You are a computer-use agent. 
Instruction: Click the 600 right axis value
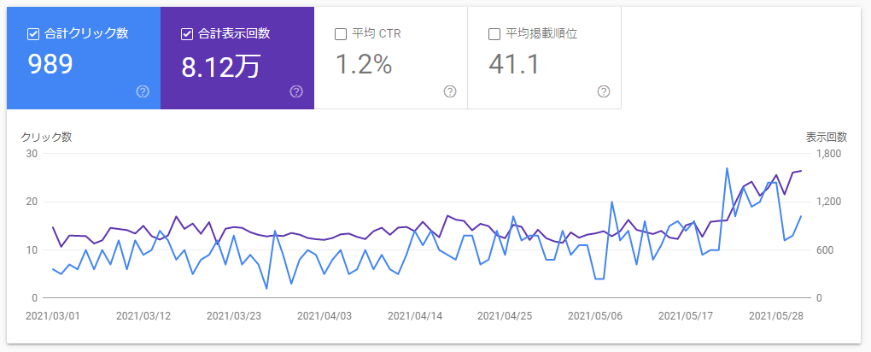click(x=824, y=250)
